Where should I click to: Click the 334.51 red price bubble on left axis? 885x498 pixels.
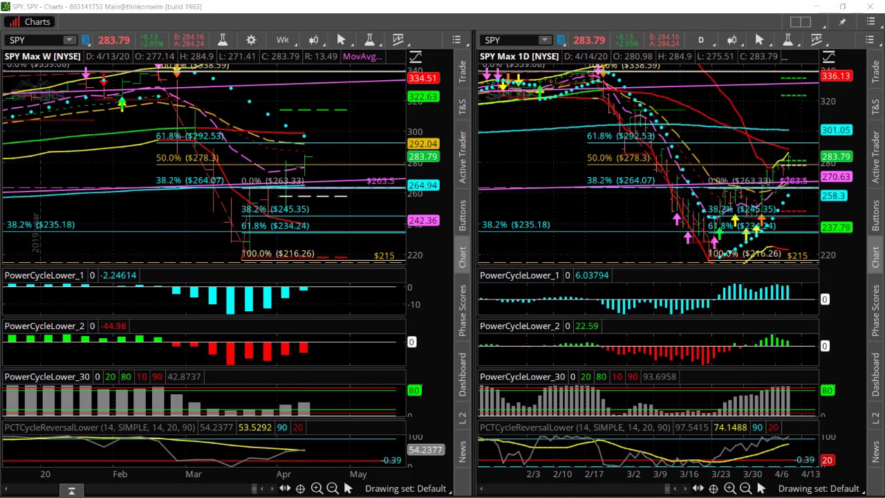[423, 78]
